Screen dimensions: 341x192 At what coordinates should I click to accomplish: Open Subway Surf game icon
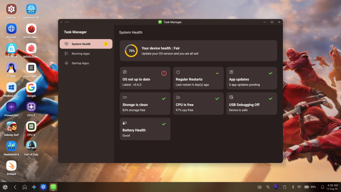(x=11, y=127)
